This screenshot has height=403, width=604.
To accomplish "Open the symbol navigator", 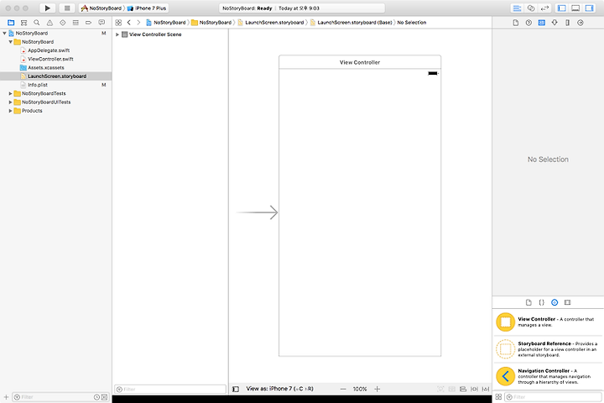I will (x=23, y=23).
